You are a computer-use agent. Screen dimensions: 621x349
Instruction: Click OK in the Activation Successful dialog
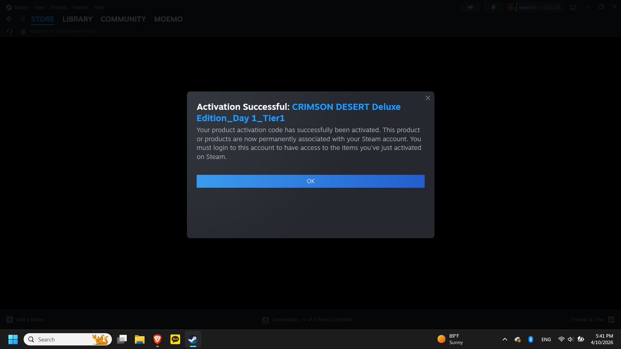(x=310, y=181)
